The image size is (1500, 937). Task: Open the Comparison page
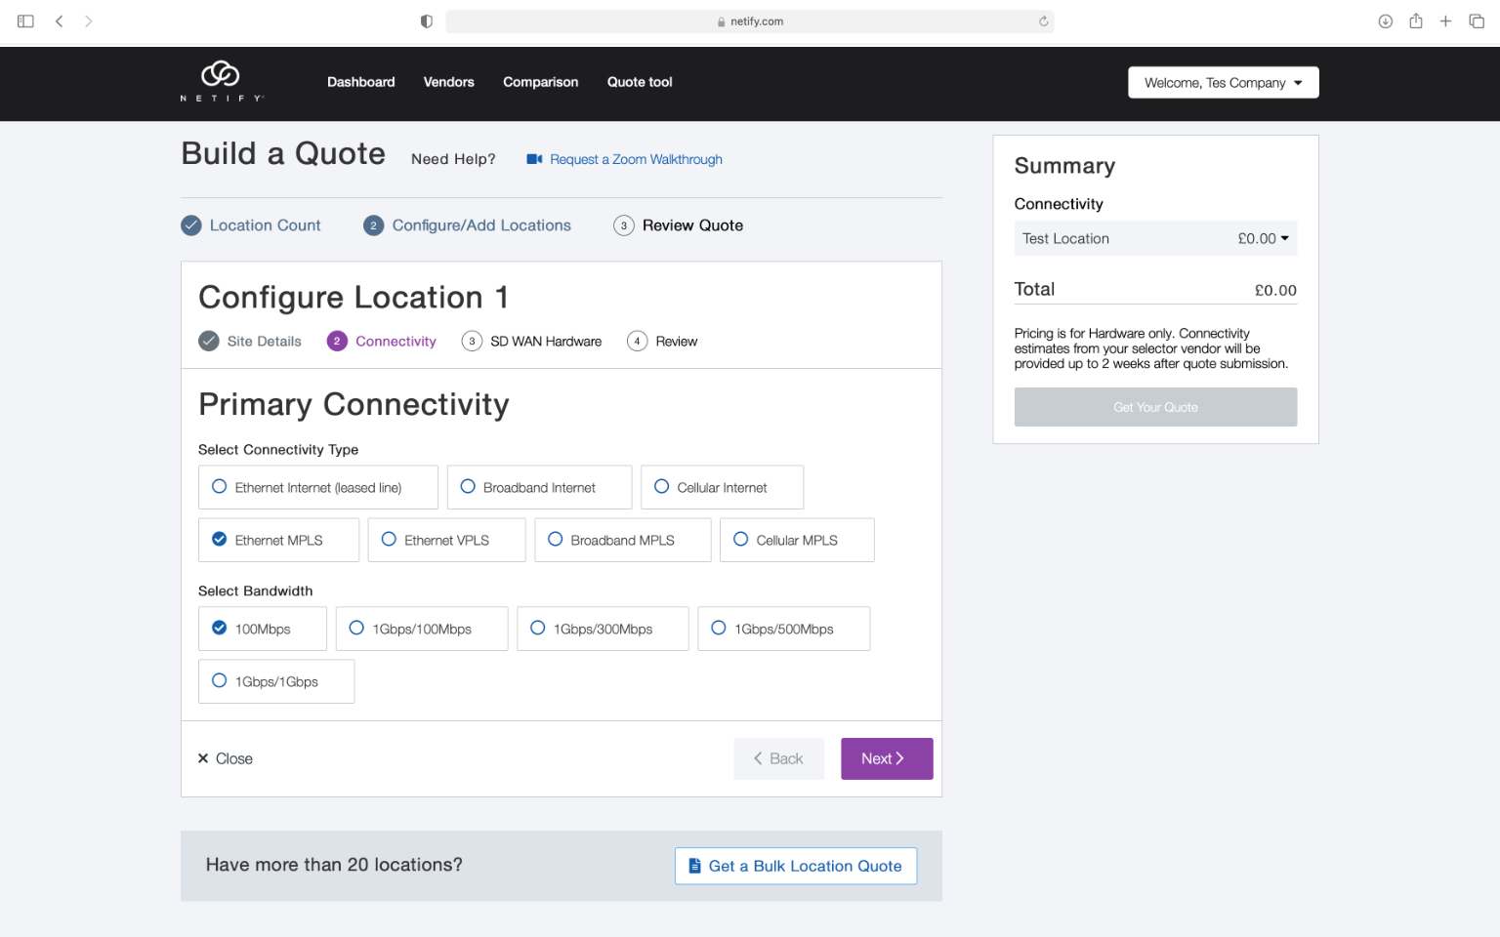click(540, 82)
